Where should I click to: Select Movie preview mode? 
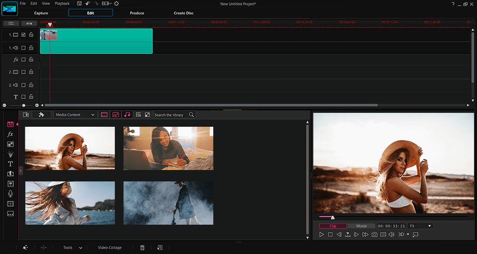coord(361,226)
